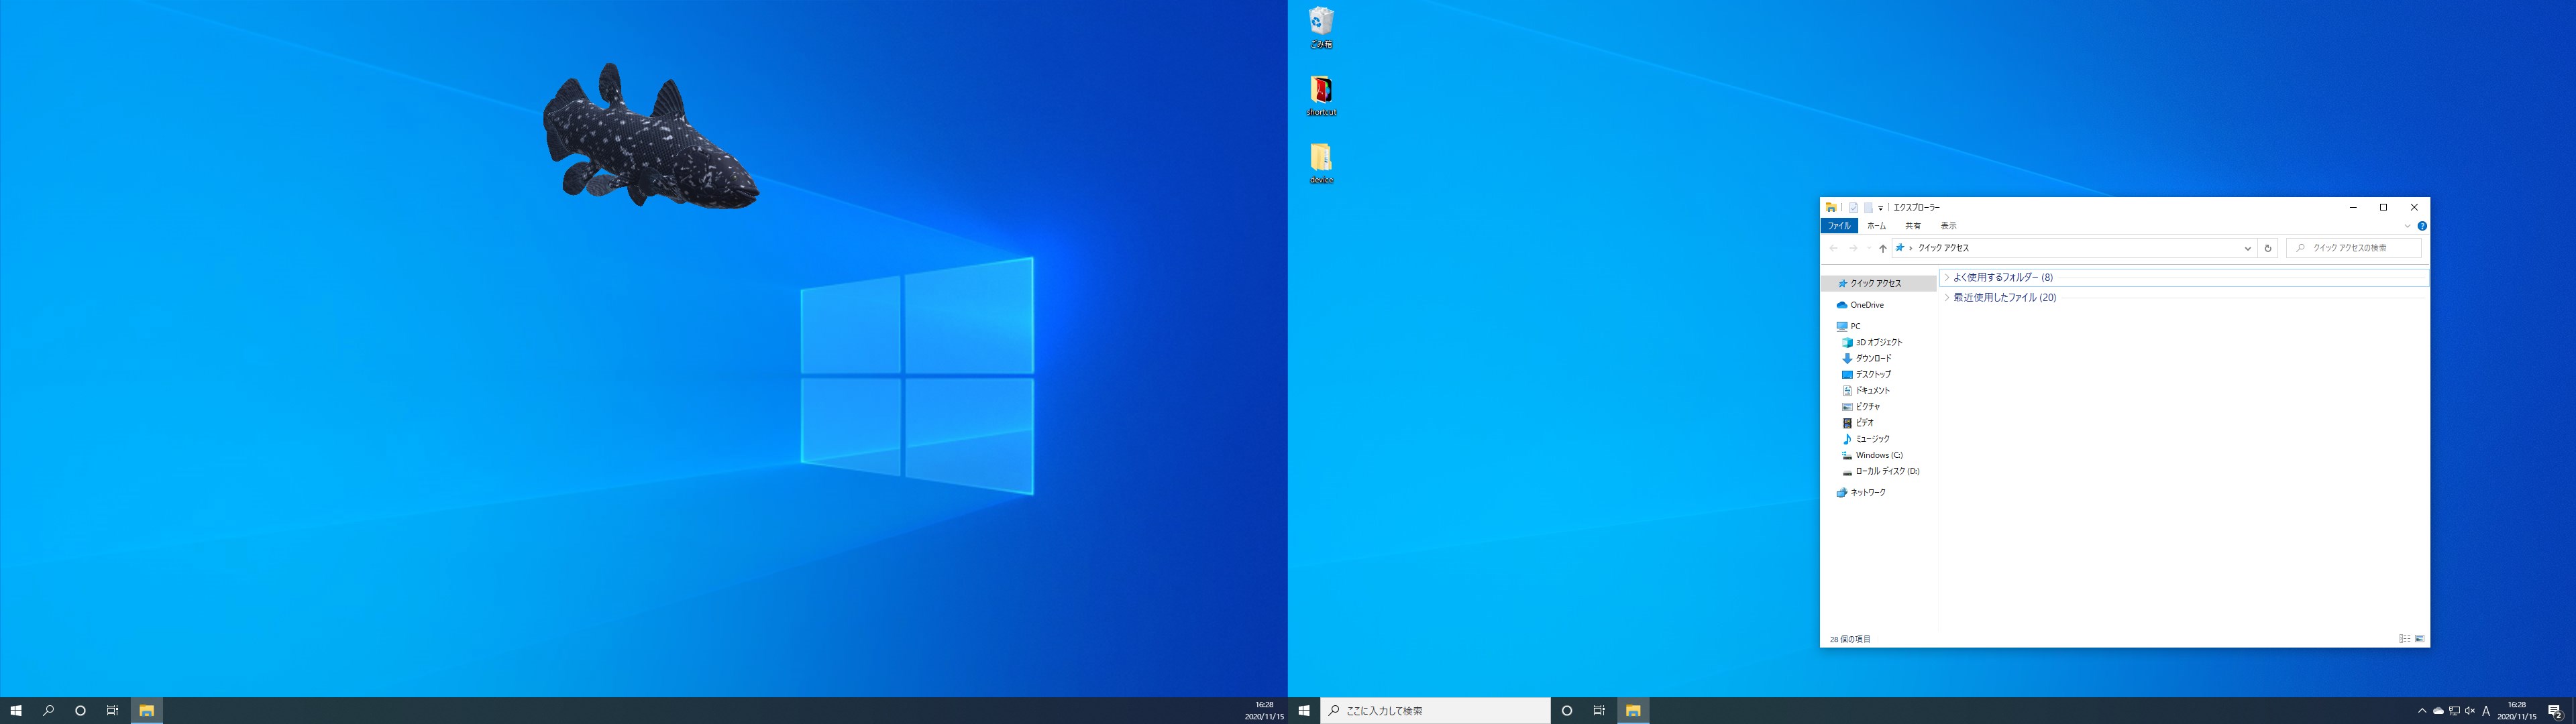The height and width of the screenshot is (724, 2576).
Task: Open the address bar history dropdown arrow
Action: pos(2247,248)
